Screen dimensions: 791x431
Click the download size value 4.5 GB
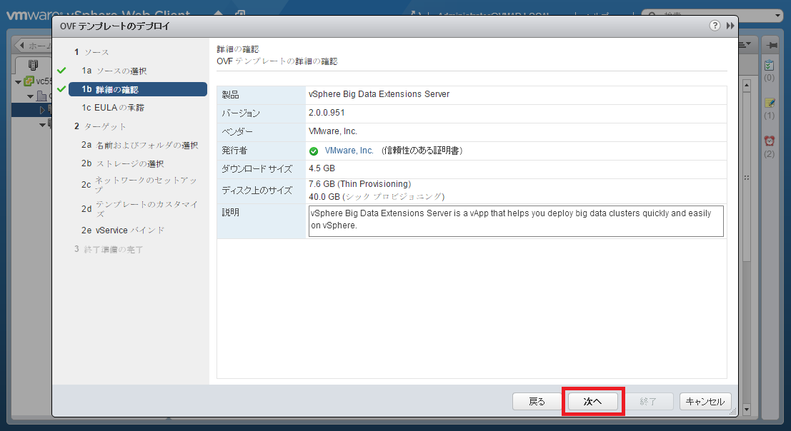[322, 168]
